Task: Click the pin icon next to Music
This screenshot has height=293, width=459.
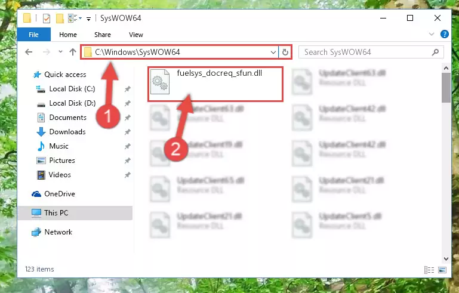Action: click(x=127, y=146)
